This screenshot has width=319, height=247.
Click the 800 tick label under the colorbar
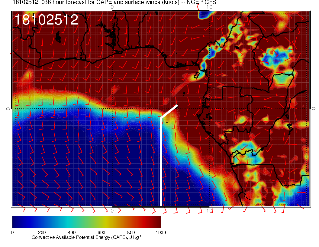(131, 232)
